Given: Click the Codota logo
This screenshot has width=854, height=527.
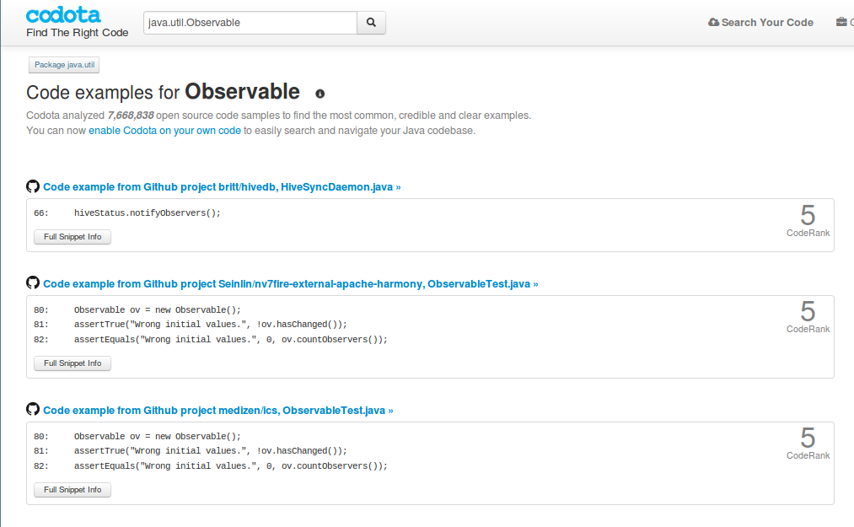Looking at the screenshot, I should pos(63,15).
